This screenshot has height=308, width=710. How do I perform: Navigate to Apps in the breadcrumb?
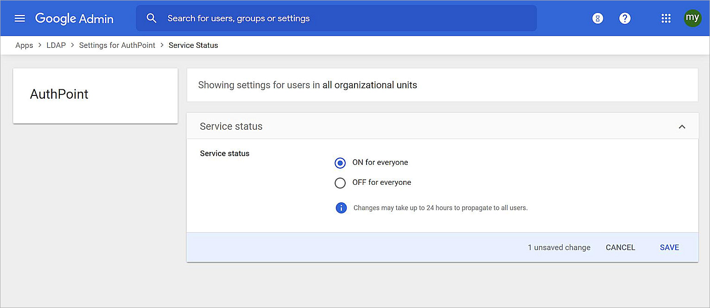click(x=24, y=45)
